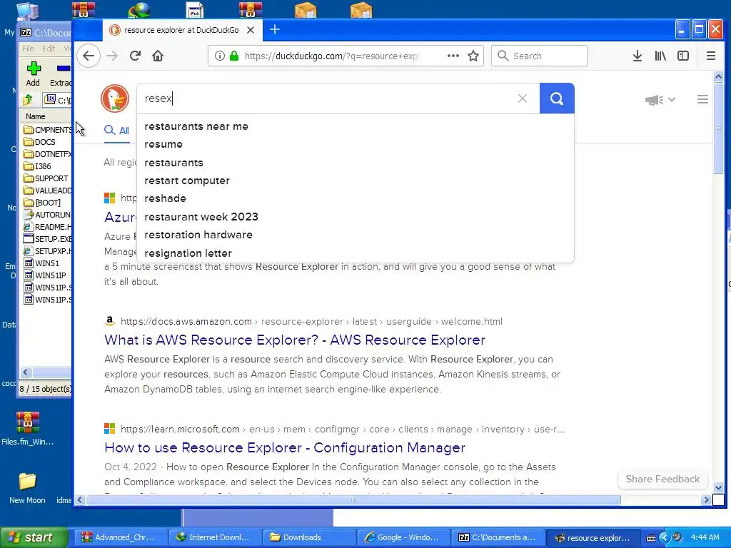
Task: Click the 7-Zip Add green plus icon
Action: [33, 73]
